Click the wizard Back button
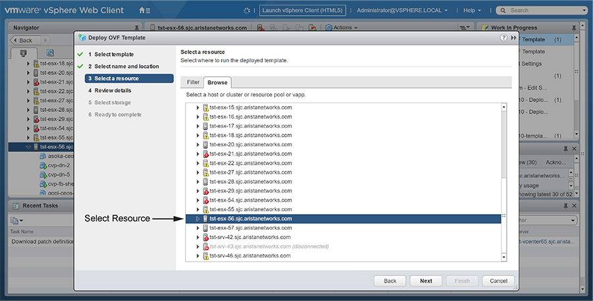Viewport: 593px width, 301px height. point(390,281)
